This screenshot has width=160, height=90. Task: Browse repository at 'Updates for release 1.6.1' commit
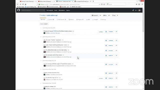[x=116, y=87]
